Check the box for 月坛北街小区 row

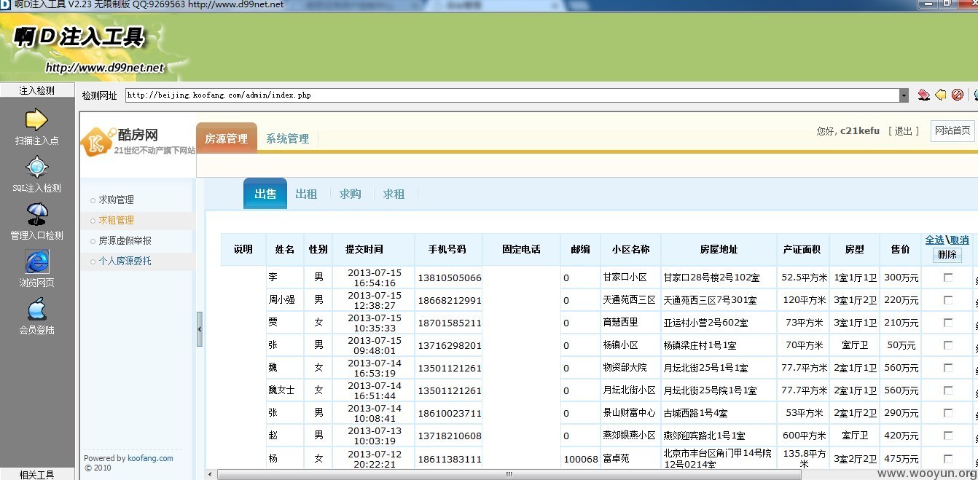click(x=947, y=390)
